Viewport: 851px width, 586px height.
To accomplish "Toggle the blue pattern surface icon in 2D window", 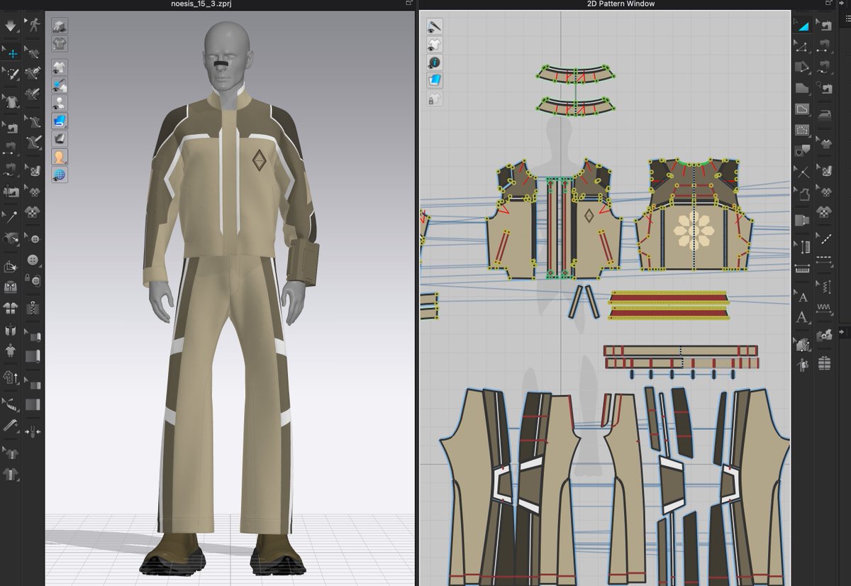I will [x=435, y=81].
